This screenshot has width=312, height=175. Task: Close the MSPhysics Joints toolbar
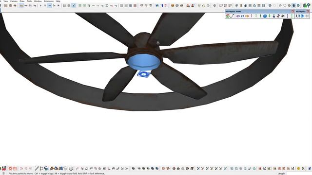coord(292,11)
